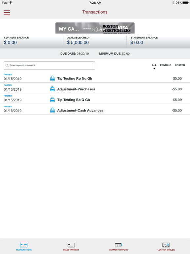Tap the Bluetooth status icon
This screenshot has width=190, height=254.
[173, 3]
